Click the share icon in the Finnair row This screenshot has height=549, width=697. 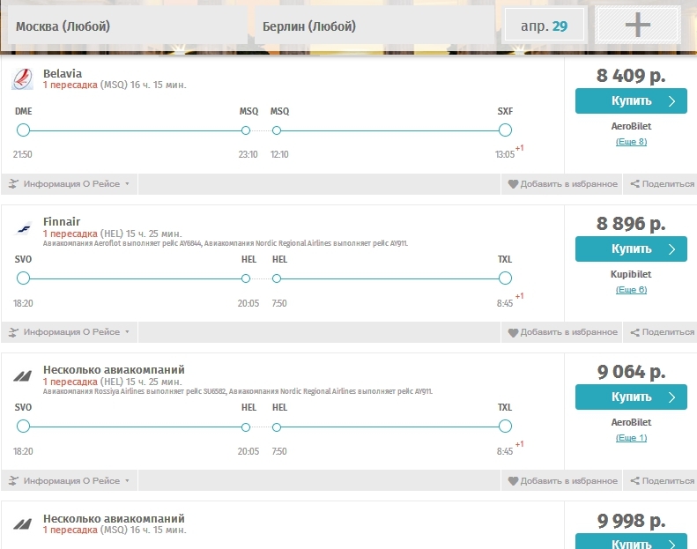[x=634, y=332]
